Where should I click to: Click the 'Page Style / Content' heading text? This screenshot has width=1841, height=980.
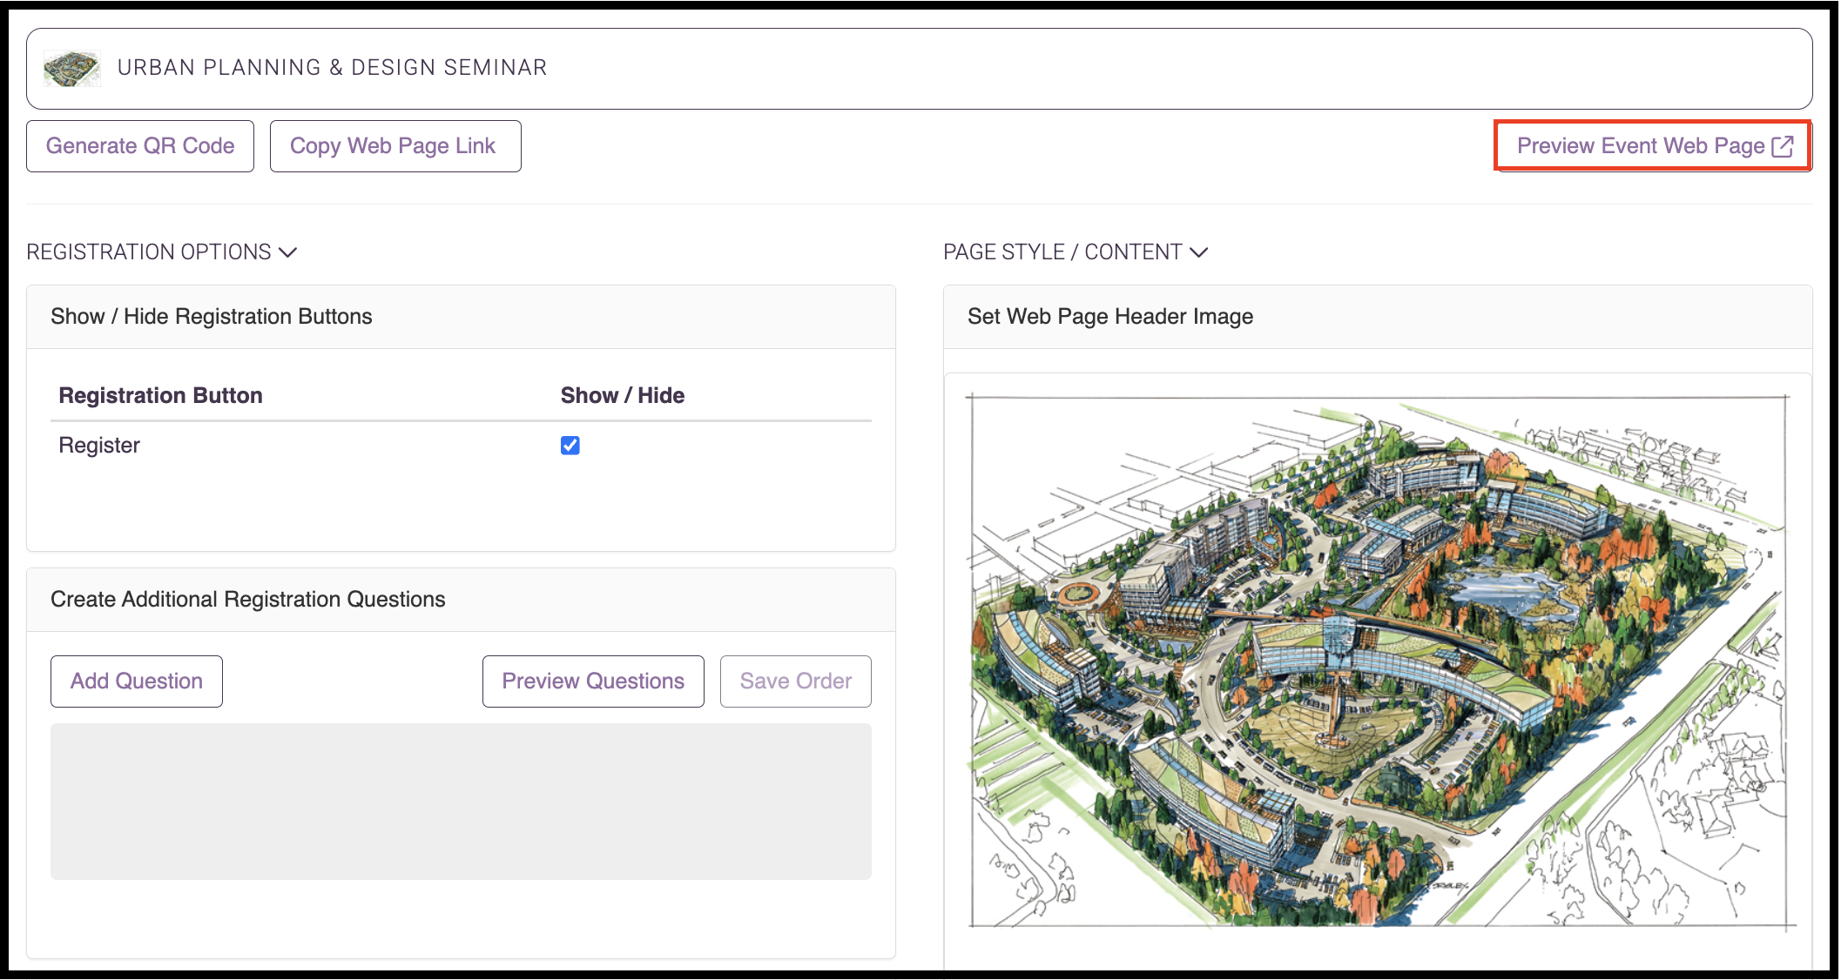tap(1063, 252)
